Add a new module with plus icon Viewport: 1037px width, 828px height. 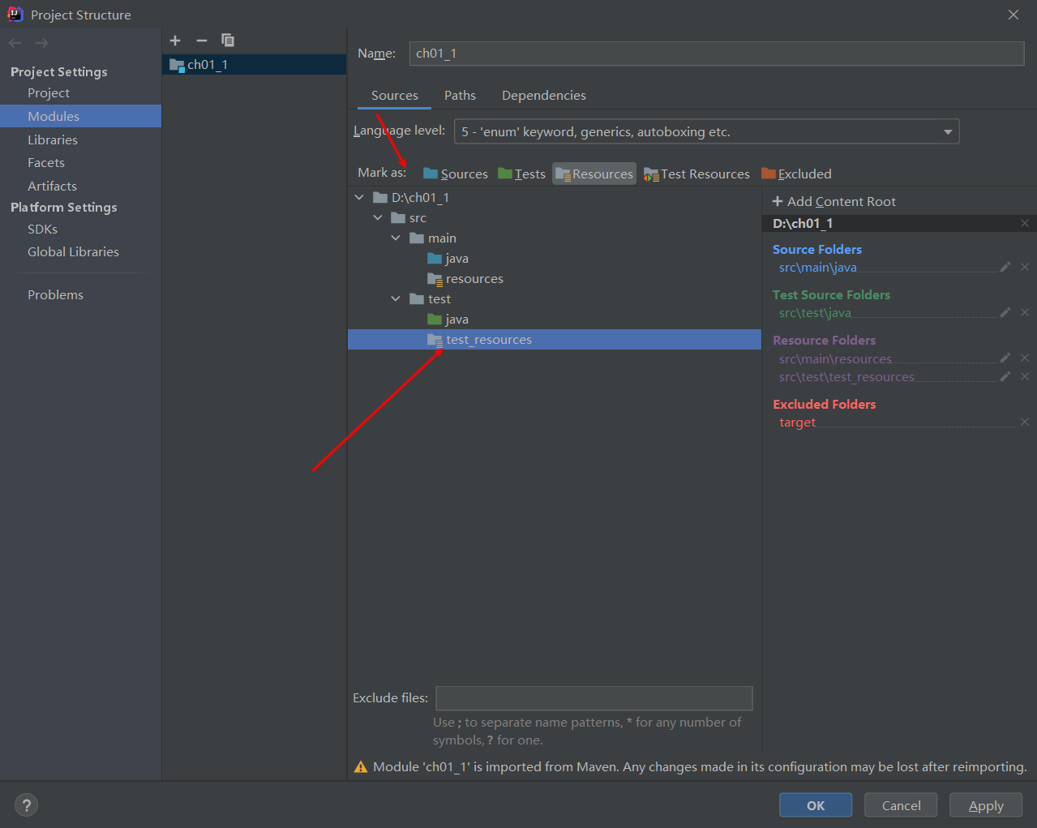[175, 41]
